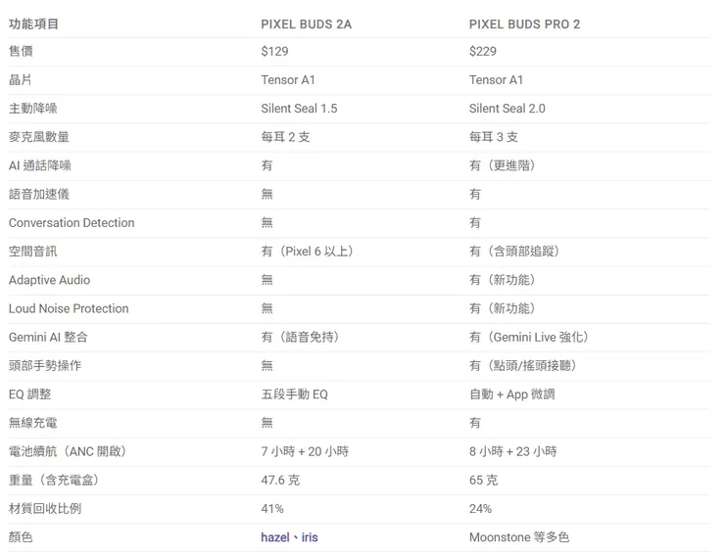Screen dimensions: 725x553
Task: Click Tensor A1 in the Pixel Buds Pro 2 column
Action: 496,80
